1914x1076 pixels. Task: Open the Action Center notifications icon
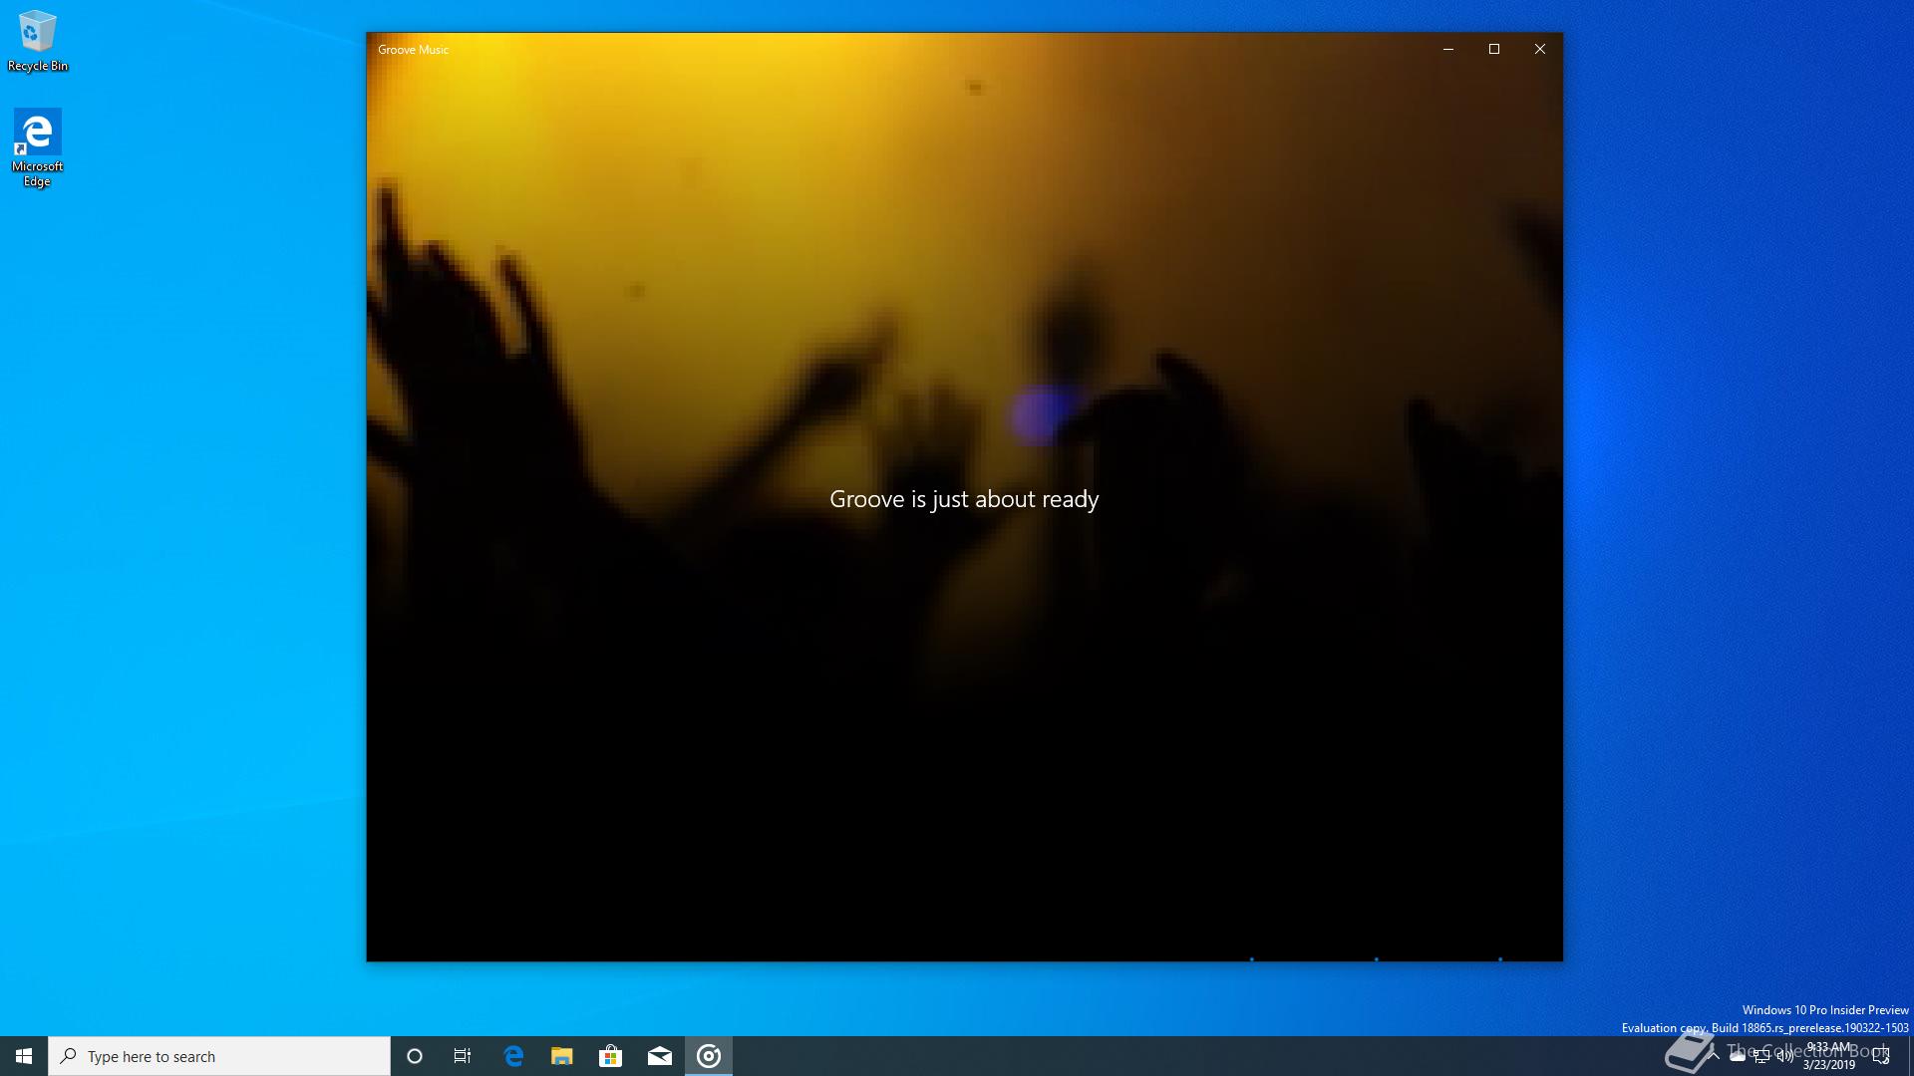[x=1881, y=1056]
